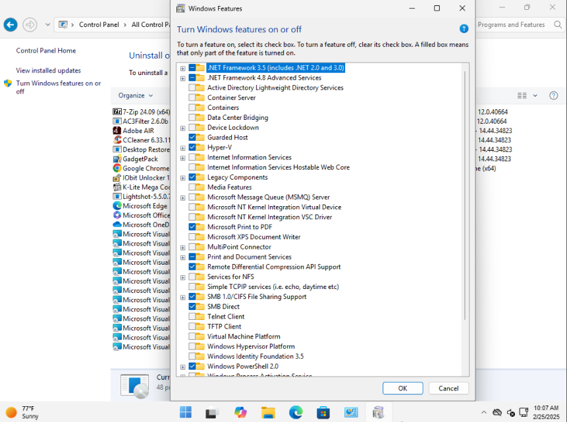Expand the Hyper-V feature tree

click(x=183, y=148)
